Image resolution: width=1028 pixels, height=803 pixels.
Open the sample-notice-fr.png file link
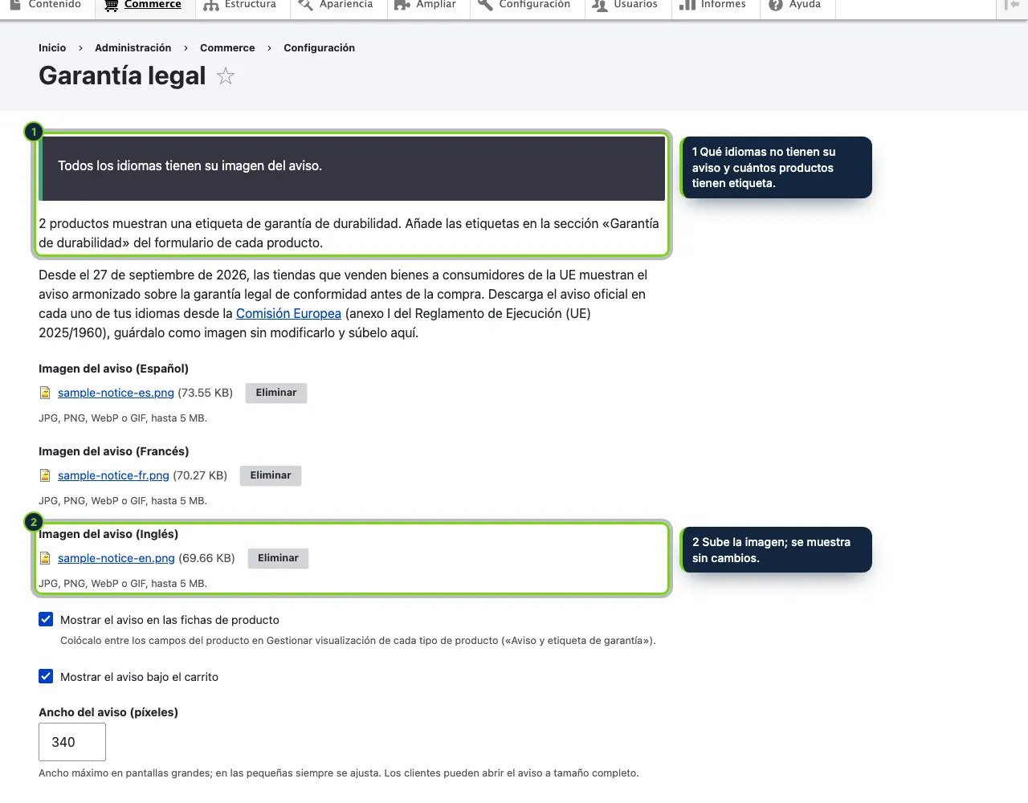click(113, 475)
